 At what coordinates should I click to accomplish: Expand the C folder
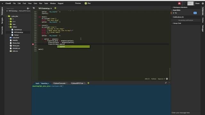[9, 19]
